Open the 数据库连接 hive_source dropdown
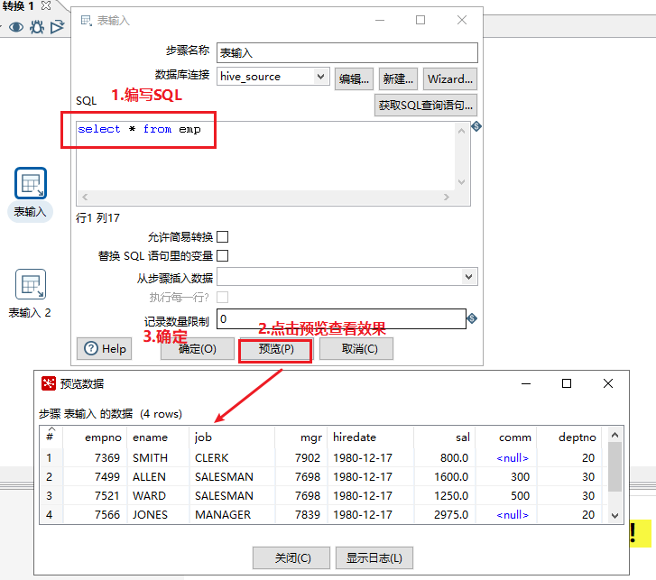The height and width of the screenshot is (580, 656). [x=320, y=77]
